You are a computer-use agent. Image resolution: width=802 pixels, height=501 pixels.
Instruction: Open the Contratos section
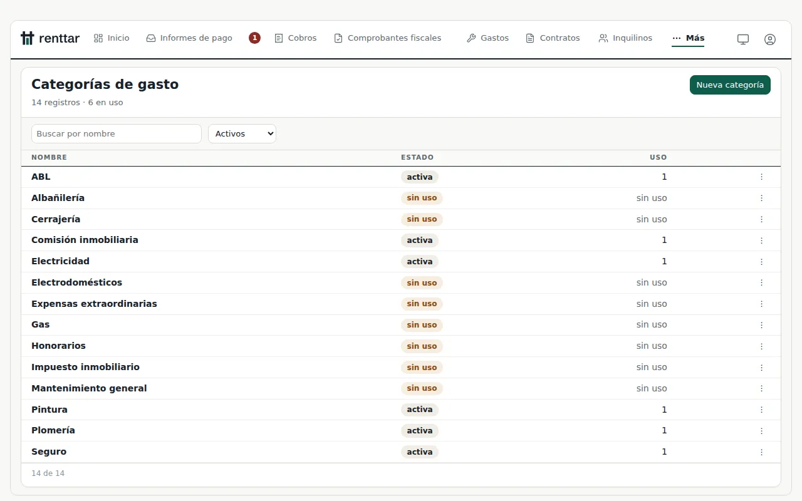[553, 38]
